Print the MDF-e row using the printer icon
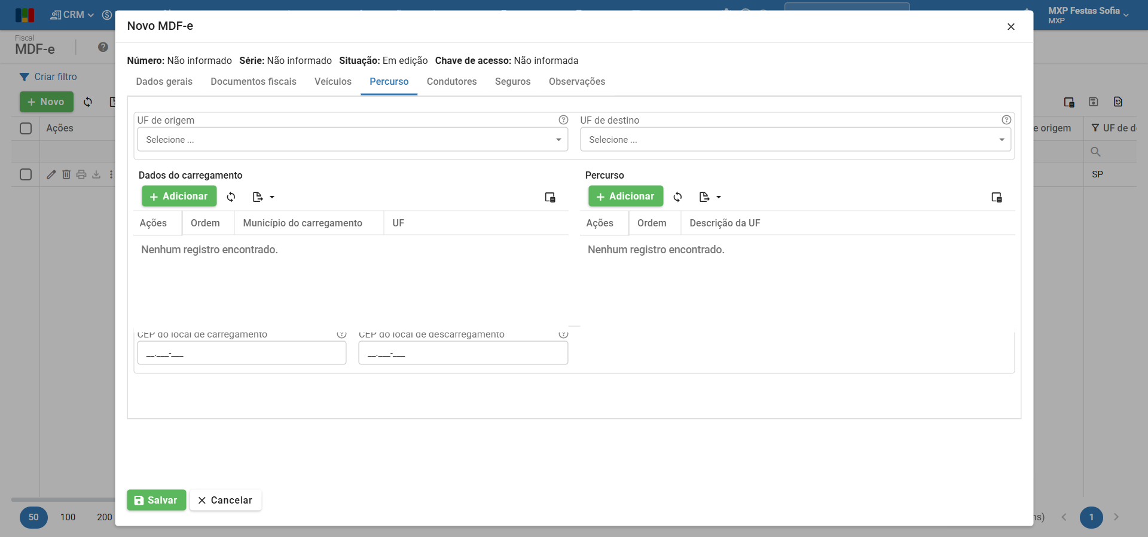The width and height of the screenshot is (1148, 537). [81, 174]
